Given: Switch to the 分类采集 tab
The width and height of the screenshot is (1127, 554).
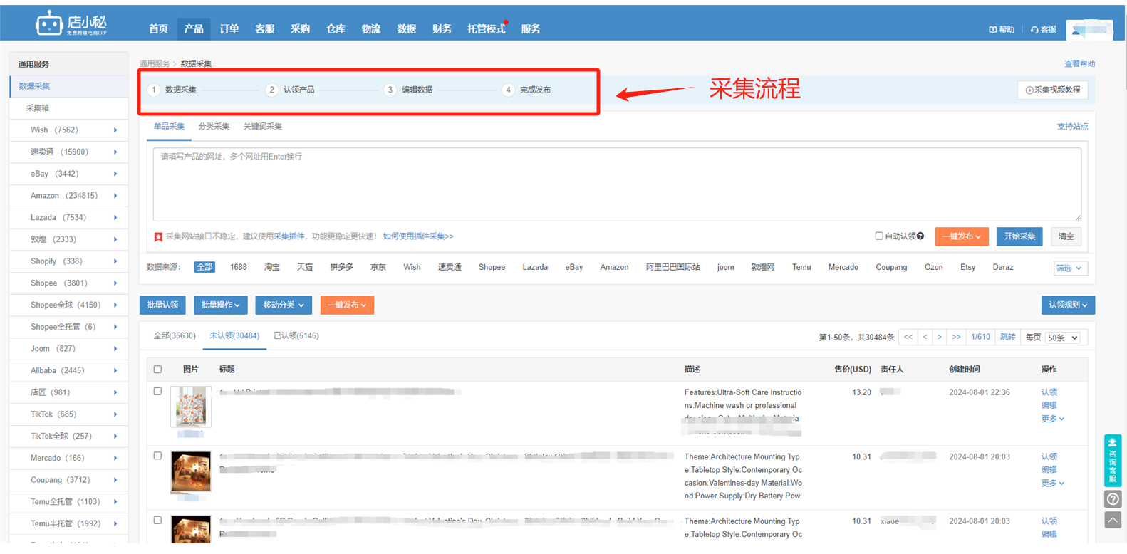Looking at the screenshot, I should tap(214, 127).
